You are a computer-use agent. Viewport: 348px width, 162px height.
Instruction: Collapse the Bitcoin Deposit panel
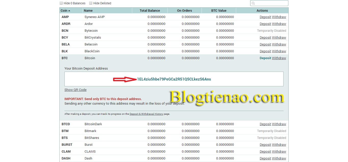[265, 58]
